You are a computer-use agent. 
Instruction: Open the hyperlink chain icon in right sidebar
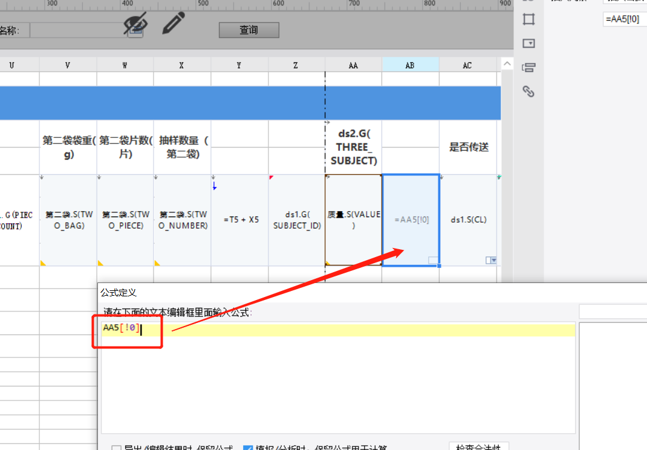528,91
